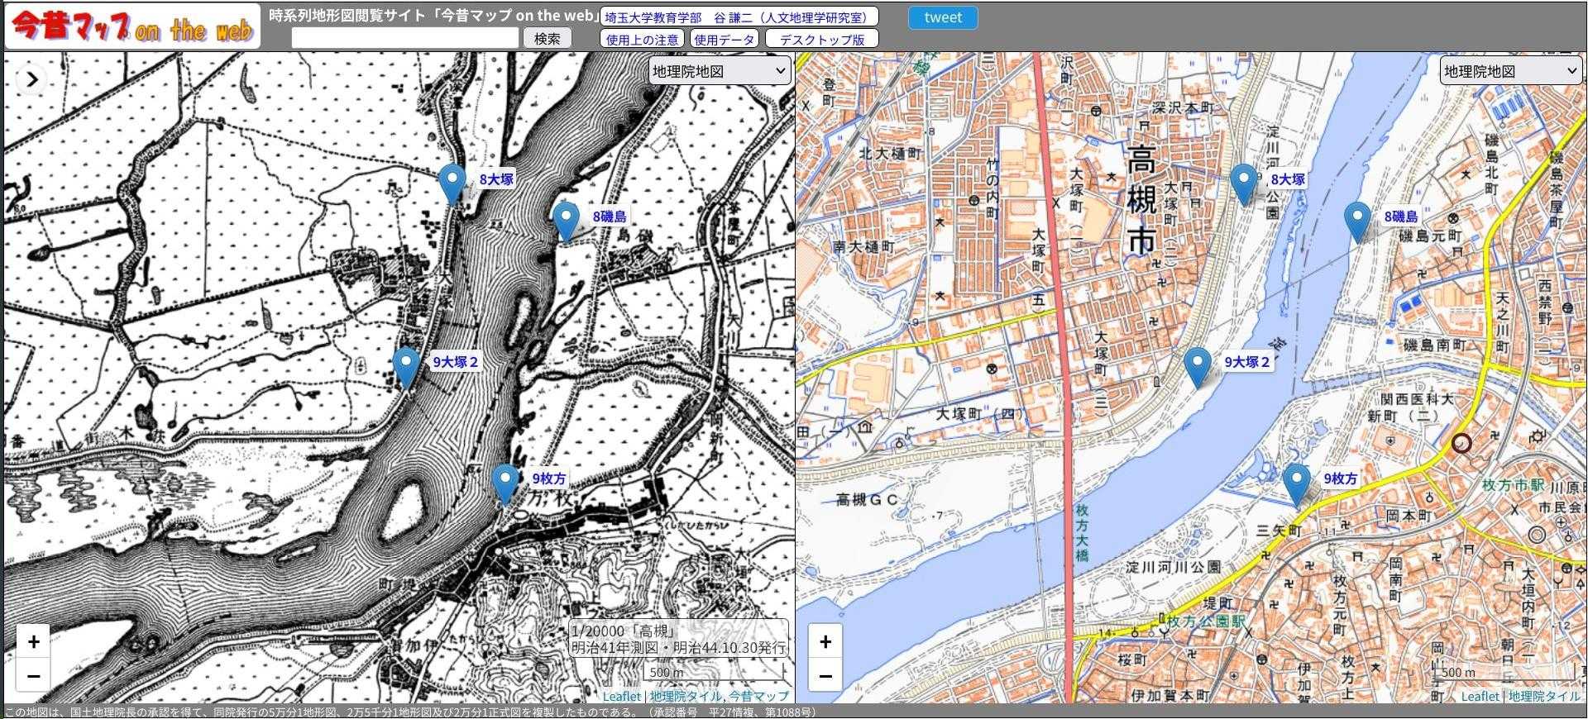Open the right map 地理院地図 layer dropdown

point(1509,71)
